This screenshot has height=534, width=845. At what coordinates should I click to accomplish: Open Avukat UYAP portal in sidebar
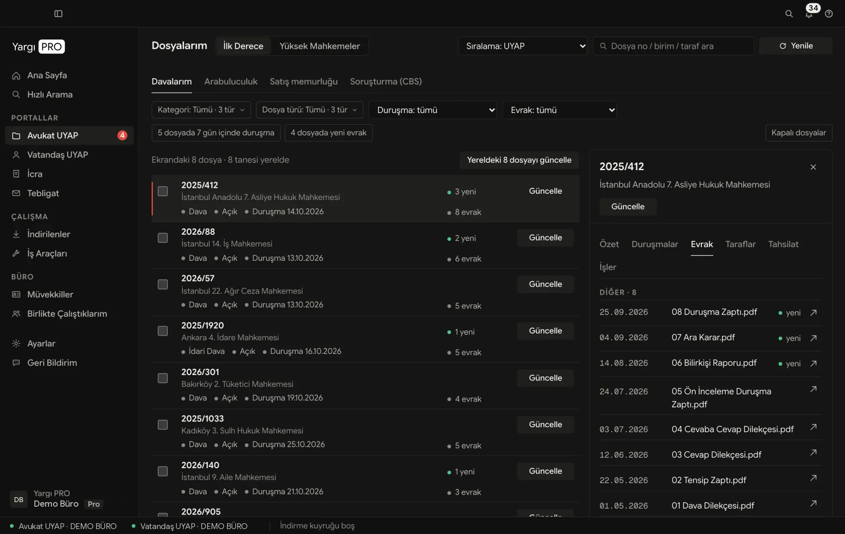[69, 135]
